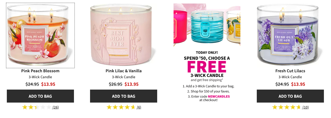Add Pink Lilac & Vanilla to bag

124,96
